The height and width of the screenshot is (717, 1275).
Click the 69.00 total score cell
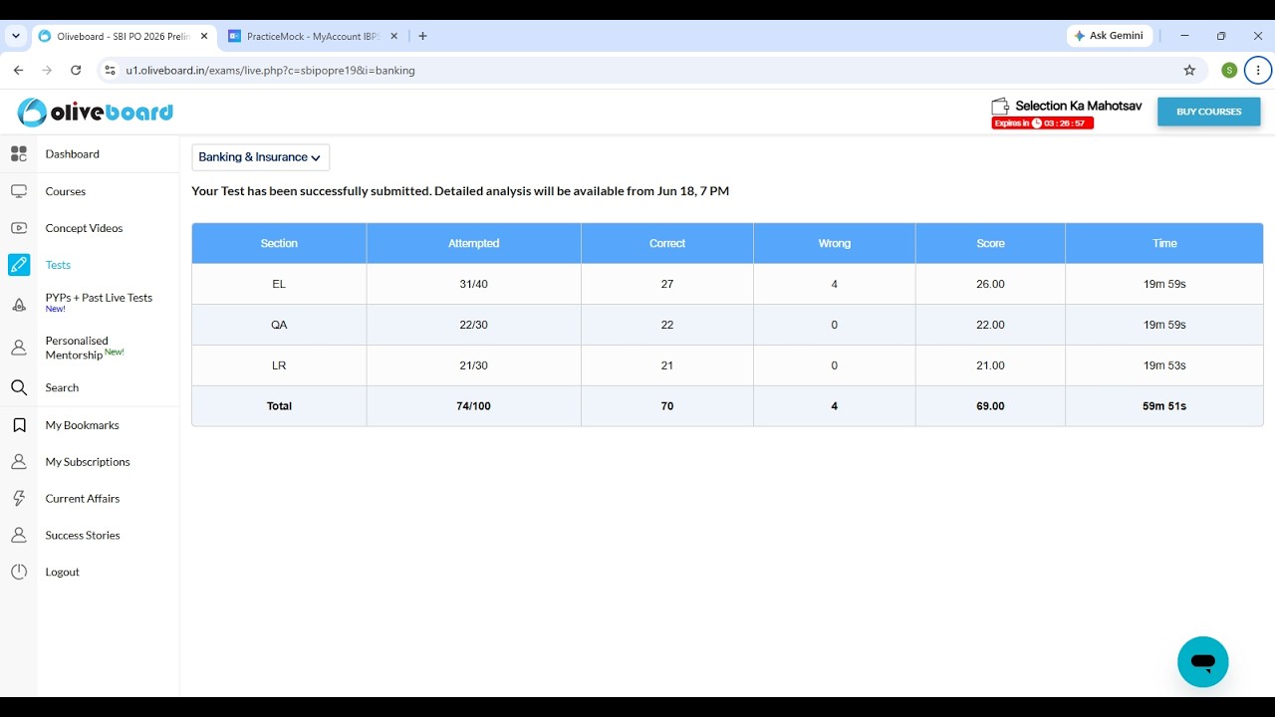[x=990, y=406]
